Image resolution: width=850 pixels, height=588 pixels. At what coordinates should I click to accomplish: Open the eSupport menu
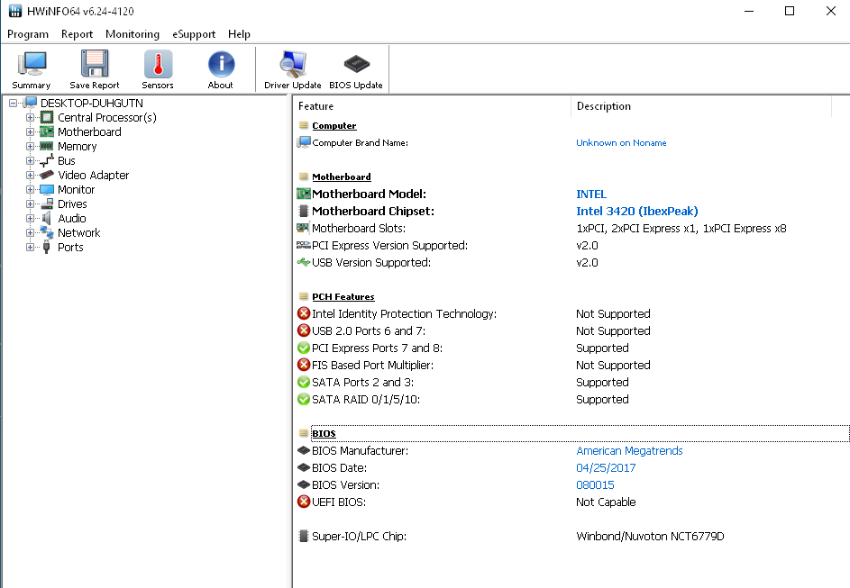194,34
